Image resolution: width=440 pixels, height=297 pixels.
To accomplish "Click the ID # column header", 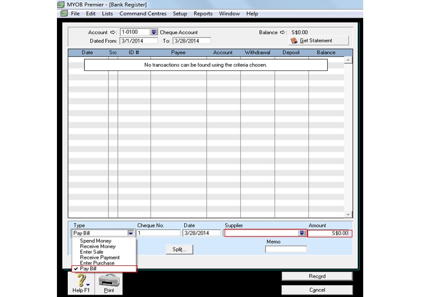I will (x=134, y=53).
